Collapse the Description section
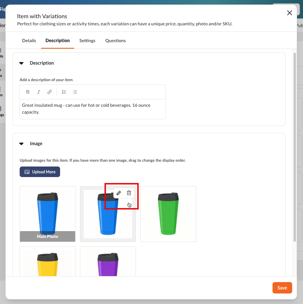Viewport: 303px width, 304px height. pyautogui.click(x=21, y=63)
